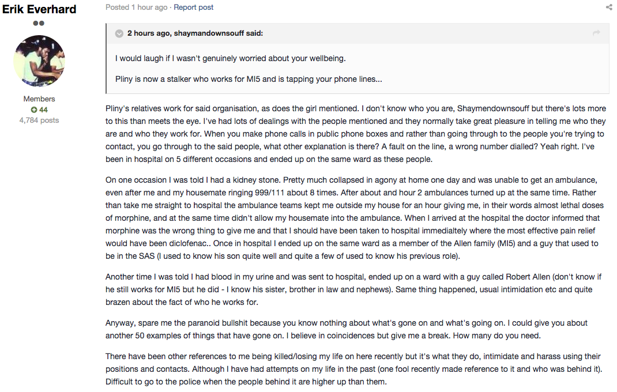Click quoted line 'I would laugh if'
This screenshot has height=392, width=617.
(x=231, y=58)
